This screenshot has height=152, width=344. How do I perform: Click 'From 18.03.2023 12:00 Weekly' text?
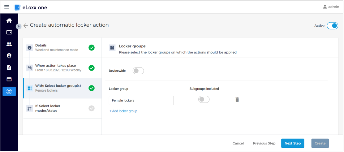tap(58, 70)
